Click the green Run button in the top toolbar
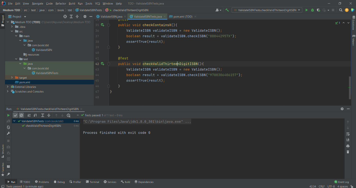This screenshot has height=188, width=356. tap(306, 10)
